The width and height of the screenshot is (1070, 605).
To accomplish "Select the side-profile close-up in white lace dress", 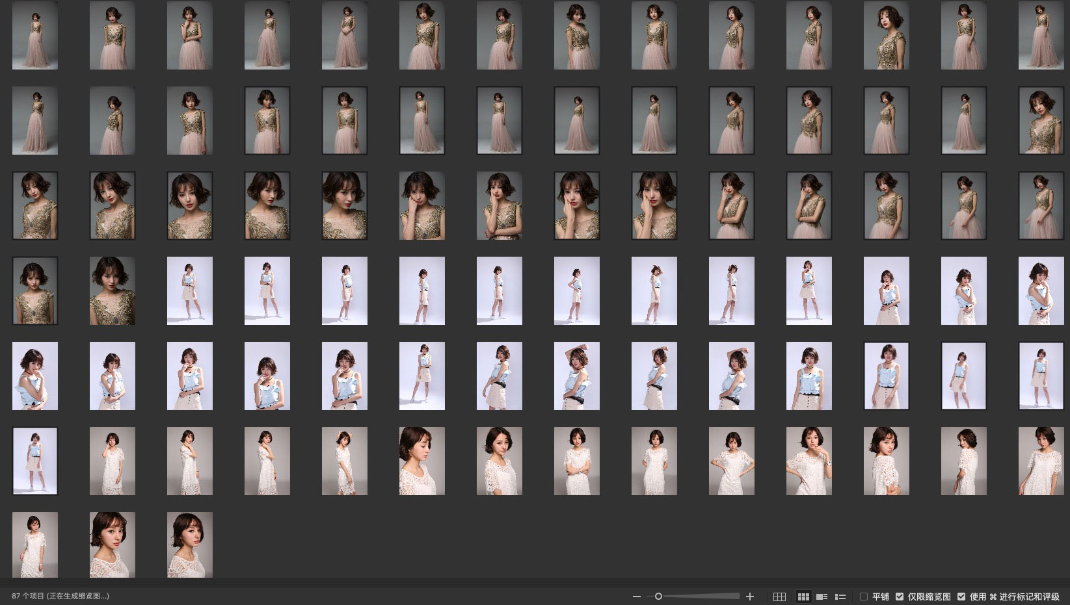I will click(x=422, y=461).
